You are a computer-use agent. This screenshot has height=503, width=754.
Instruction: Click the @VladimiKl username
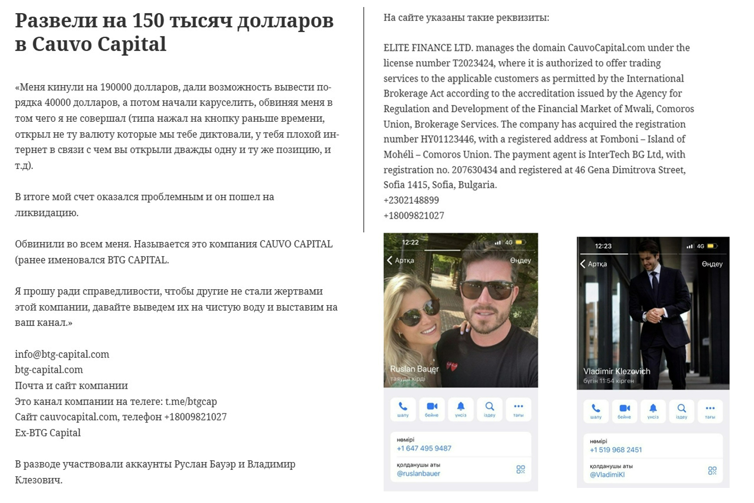point(607,475)
